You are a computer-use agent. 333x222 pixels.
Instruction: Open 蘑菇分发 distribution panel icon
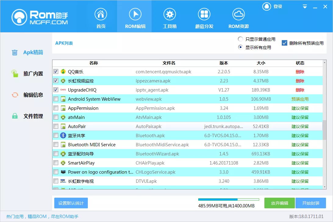[204, 13]
